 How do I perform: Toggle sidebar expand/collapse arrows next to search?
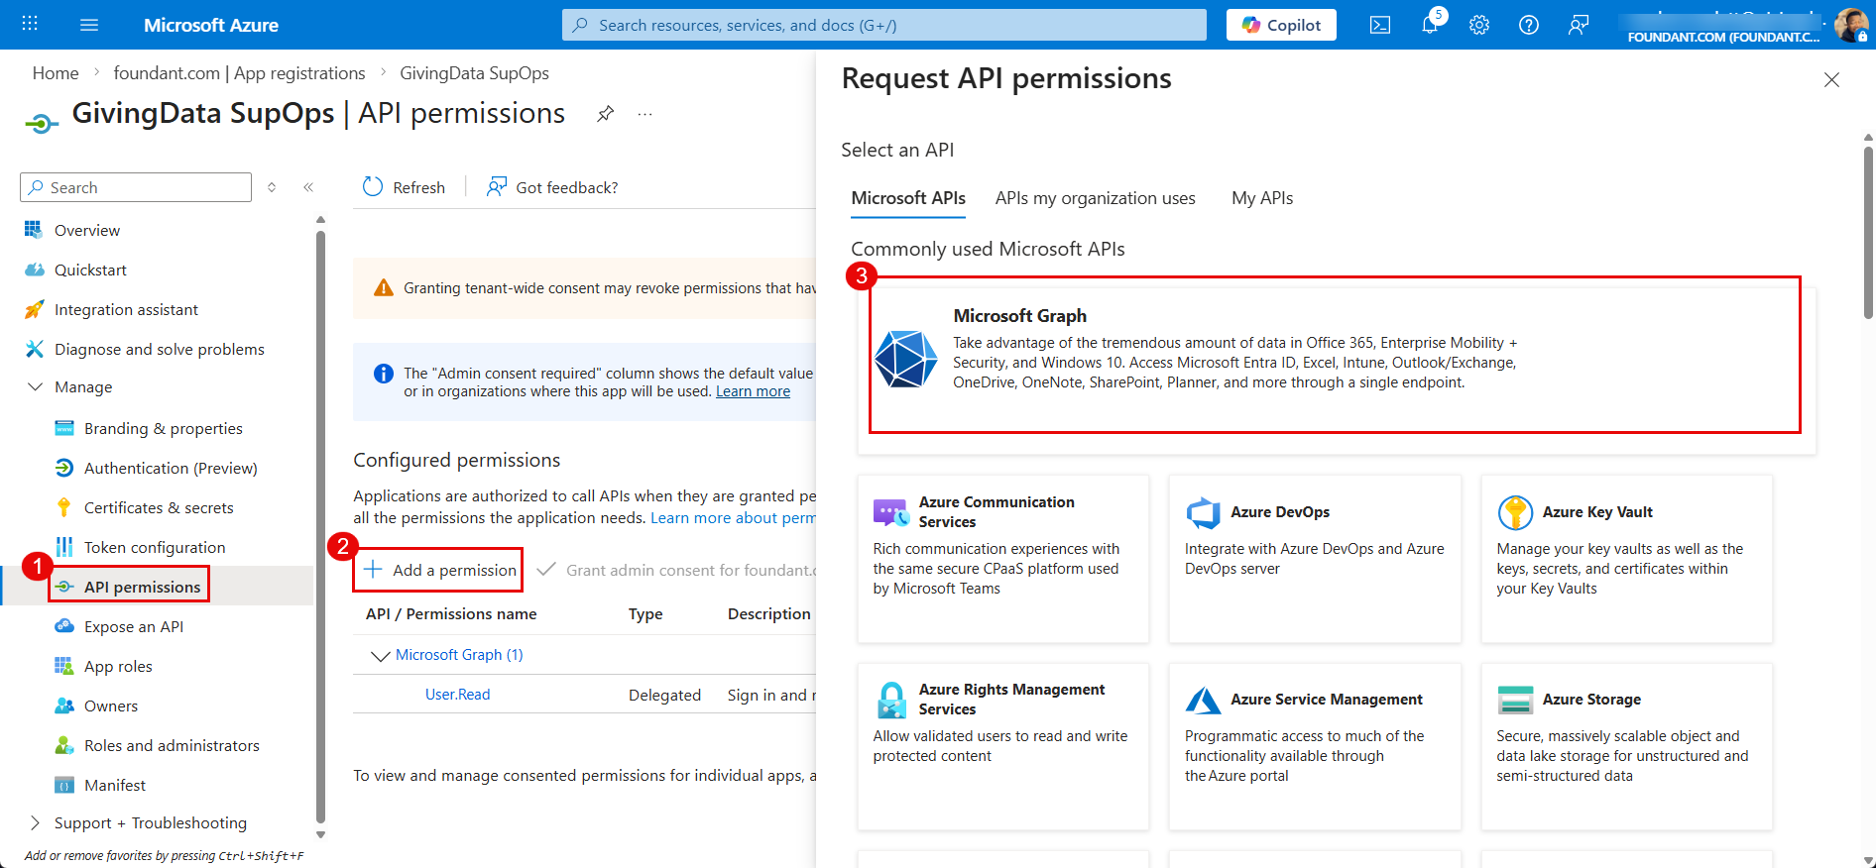(x=272, y=187)
